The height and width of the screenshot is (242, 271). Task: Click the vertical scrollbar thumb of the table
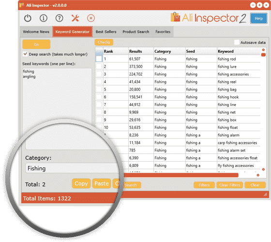263,55
